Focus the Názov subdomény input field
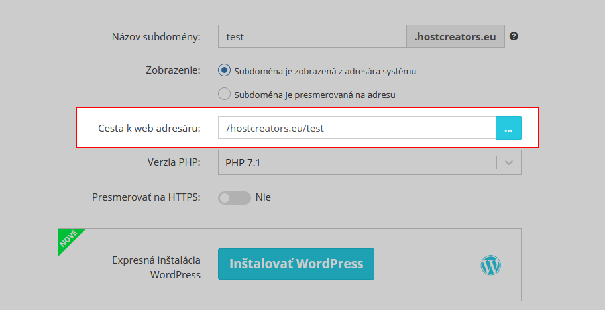605x310 pixels. (x=312, y=36)
